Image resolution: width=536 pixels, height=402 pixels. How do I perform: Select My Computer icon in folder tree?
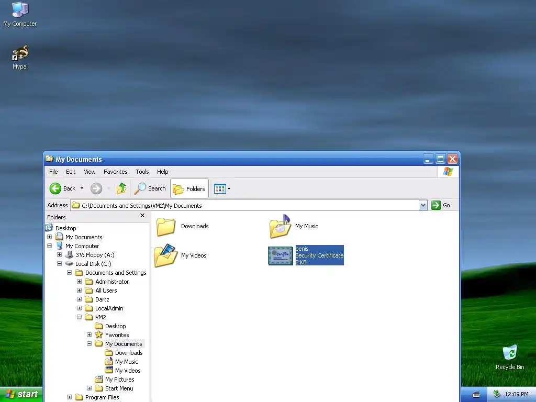pos(60,246)
